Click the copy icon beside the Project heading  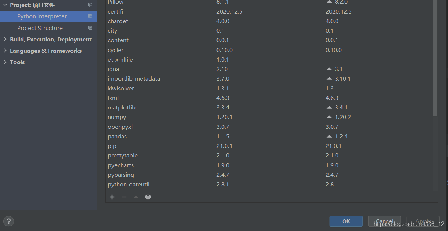(x=90, y=5)
